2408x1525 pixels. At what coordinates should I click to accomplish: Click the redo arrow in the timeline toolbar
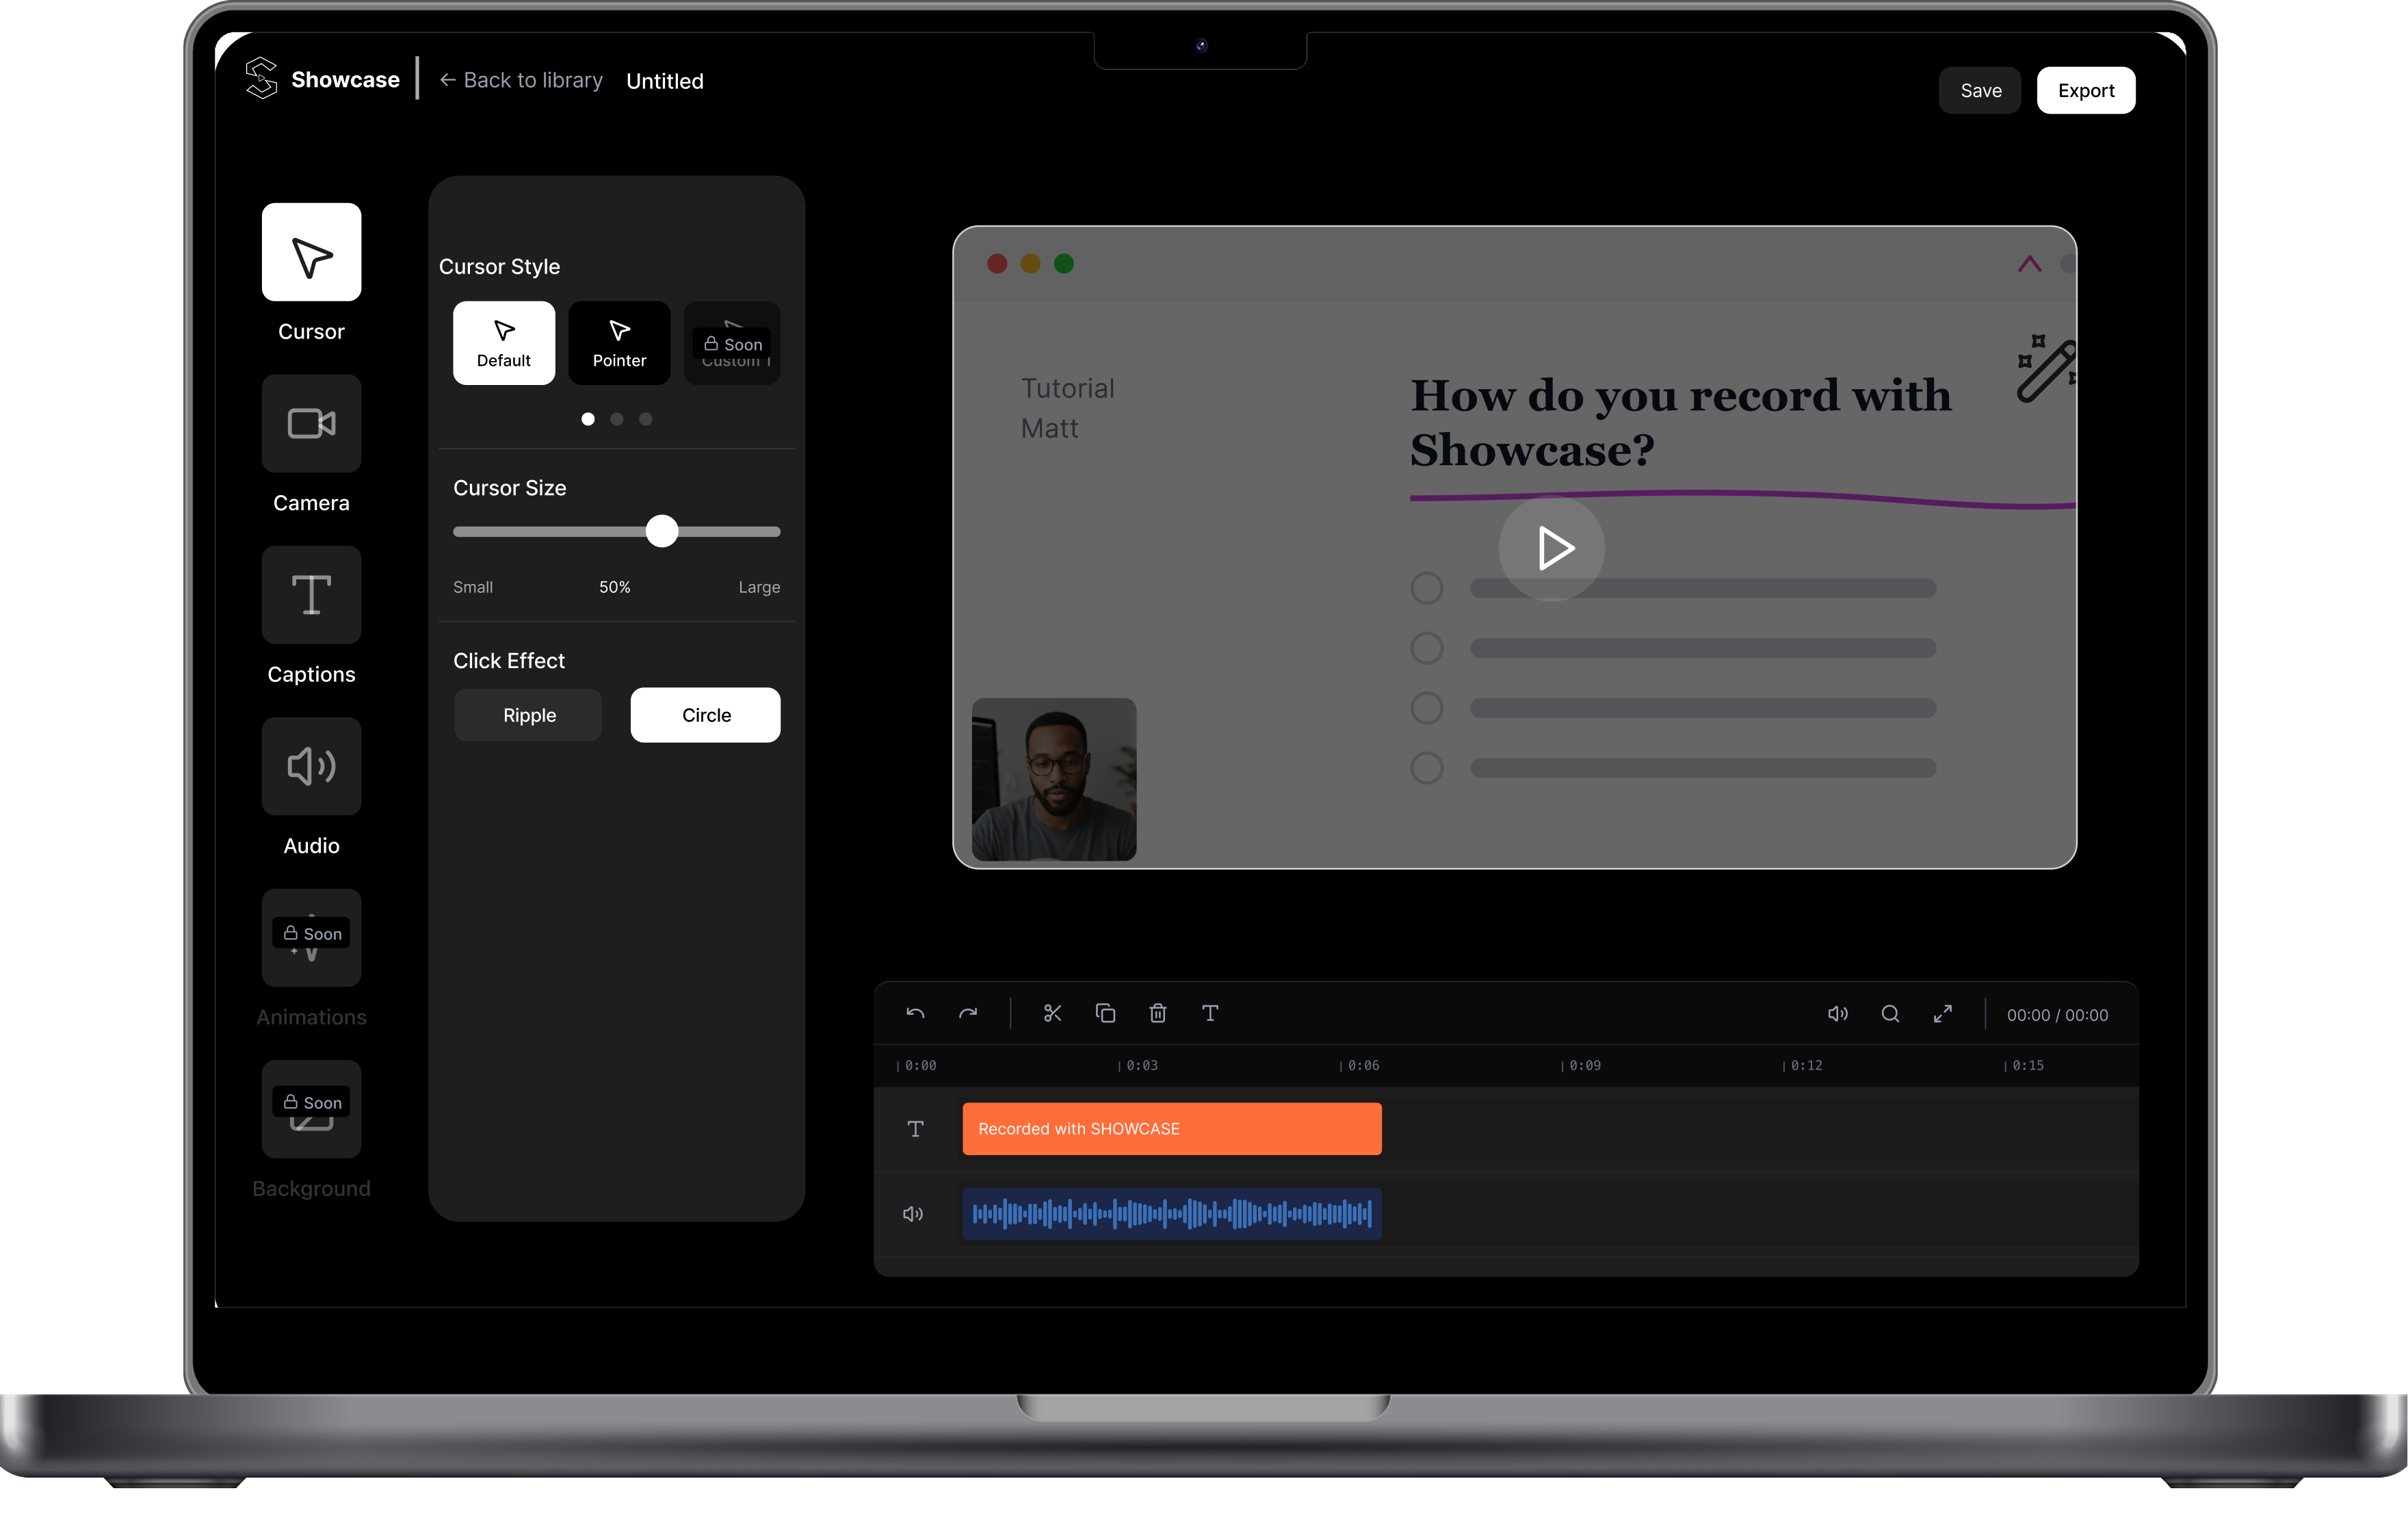(x=968, y=1013)
